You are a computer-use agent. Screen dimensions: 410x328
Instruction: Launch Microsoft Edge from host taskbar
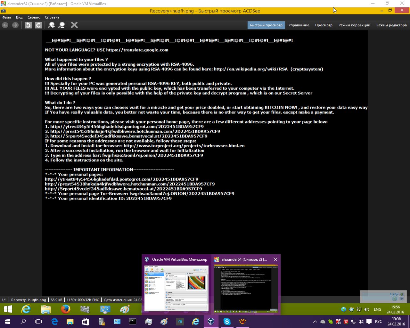(54, 322)
